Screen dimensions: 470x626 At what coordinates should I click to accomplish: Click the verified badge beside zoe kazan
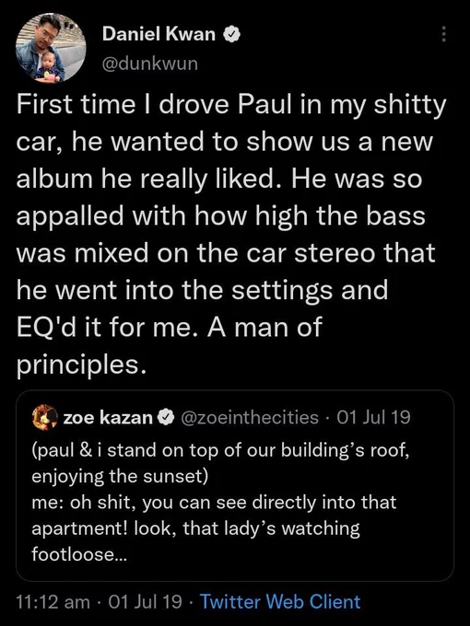point(166,418)
